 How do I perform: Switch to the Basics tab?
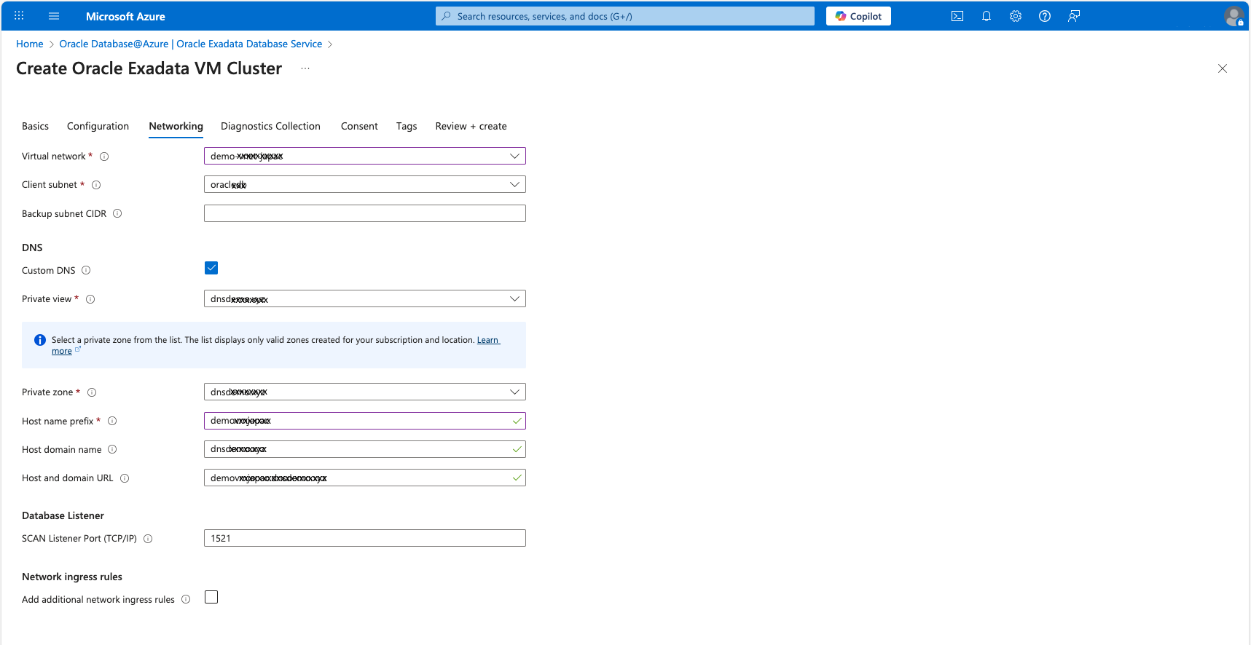(x=35, y=126)
